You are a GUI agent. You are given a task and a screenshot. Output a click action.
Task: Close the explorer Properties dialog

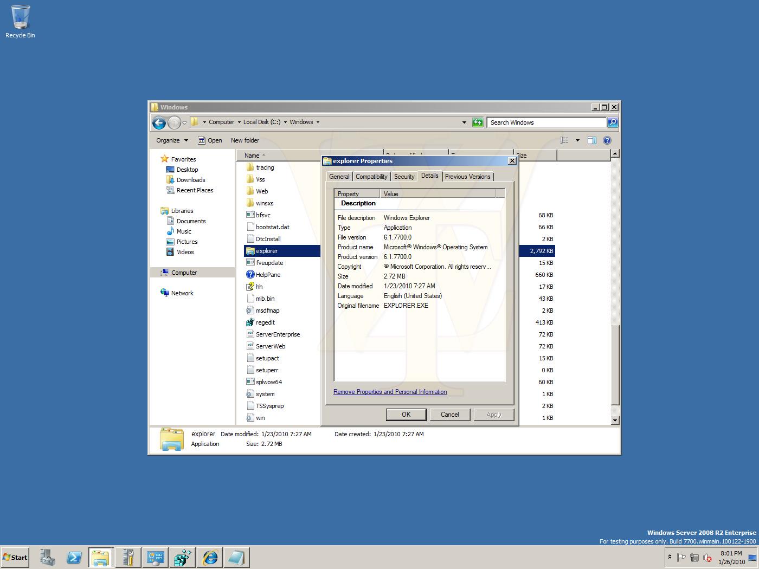(x=512, y=161)
